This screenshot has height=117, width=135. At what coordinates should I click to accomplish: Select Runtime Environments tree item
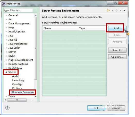coord(23,92)
